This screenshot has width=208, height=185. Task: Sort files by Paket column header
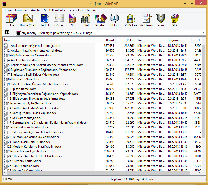point(125,40)
